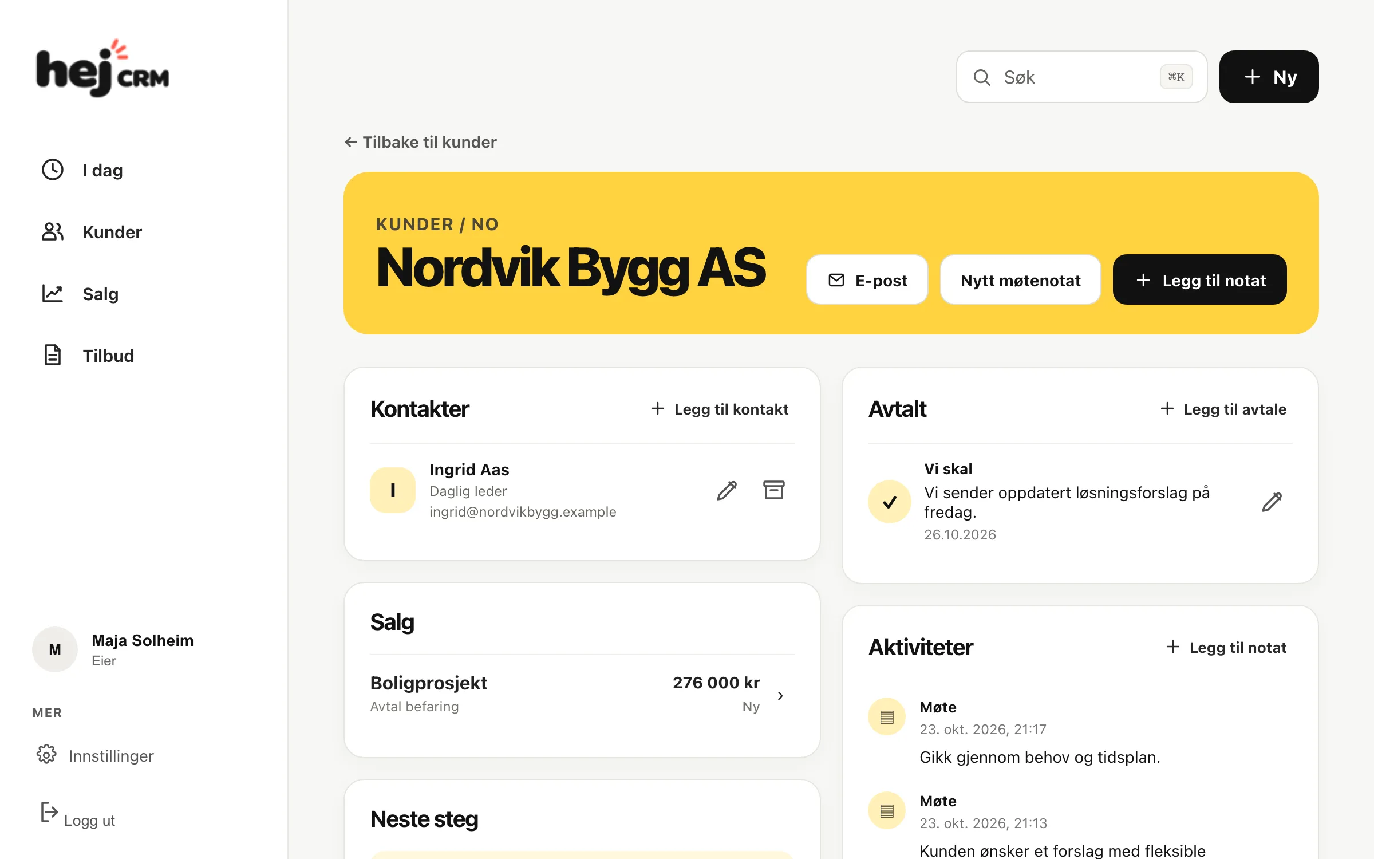Edit the Vi skal agreement entry
Viewport: 1374px width, 859px height.
point(1272,502)
